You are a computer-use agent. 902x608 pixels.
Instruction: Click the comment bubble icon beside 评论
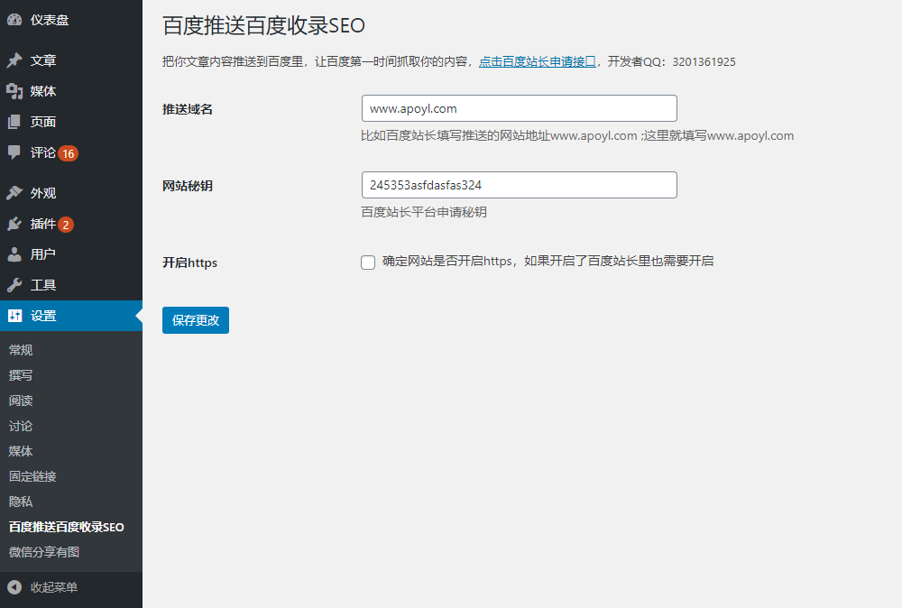tap(14, 152)
